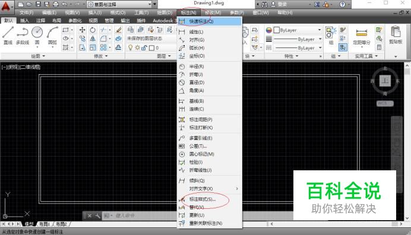Open the 标注(N) menu

(x=188, y=12)
